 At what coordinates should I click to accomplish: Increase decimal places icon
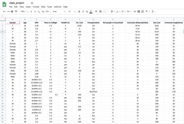[43, 11]
